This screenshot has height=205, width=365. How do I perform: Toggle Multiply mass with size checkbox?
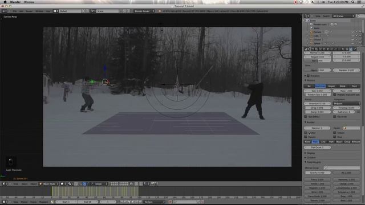(335, 95)
